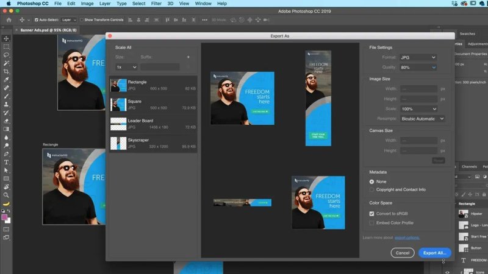This screenshot has height=274, width=488.
Task: Select the Square asset in export list
Action: pos(153,105)
